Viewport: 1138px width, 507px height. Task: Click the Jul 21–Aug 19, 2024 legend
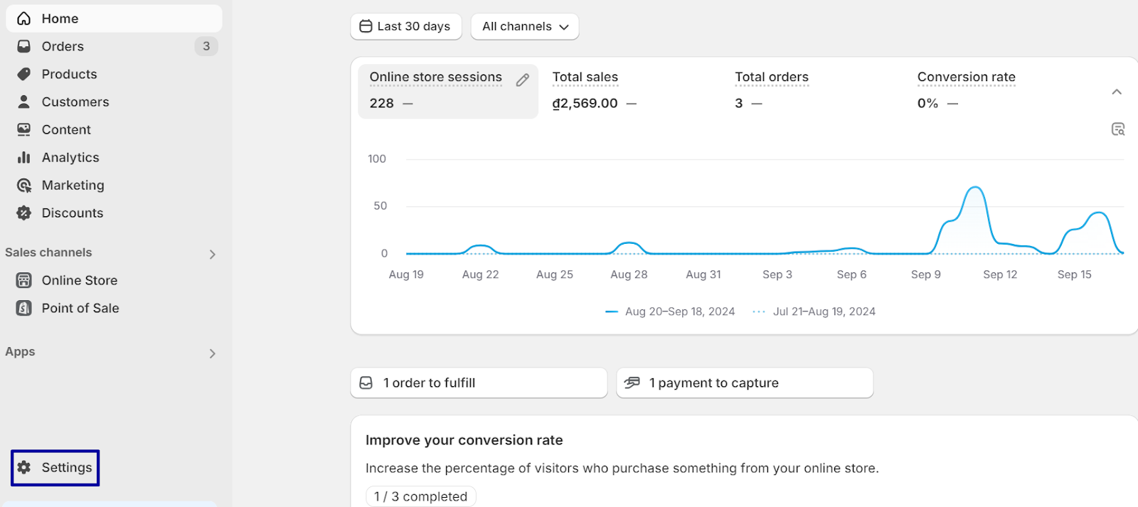point(814,311)
